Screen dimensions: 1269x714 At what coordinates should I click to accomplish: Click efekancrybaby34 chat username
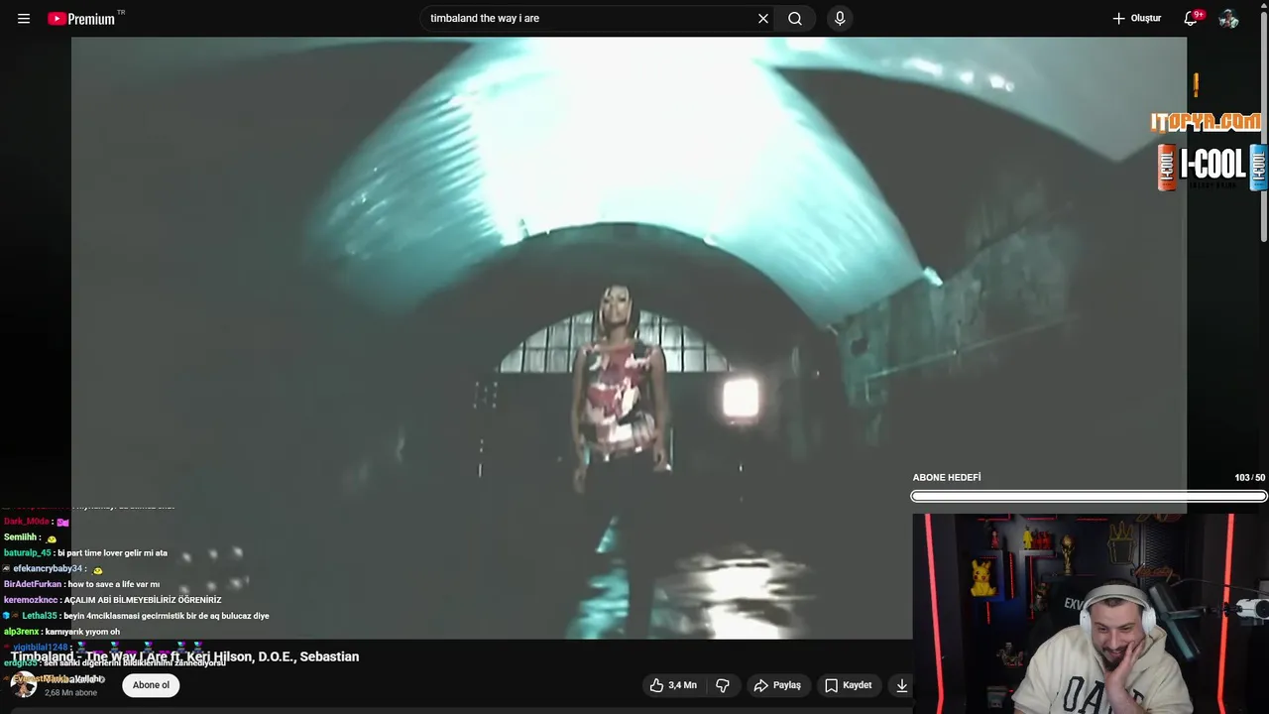[x=48, y=569]
